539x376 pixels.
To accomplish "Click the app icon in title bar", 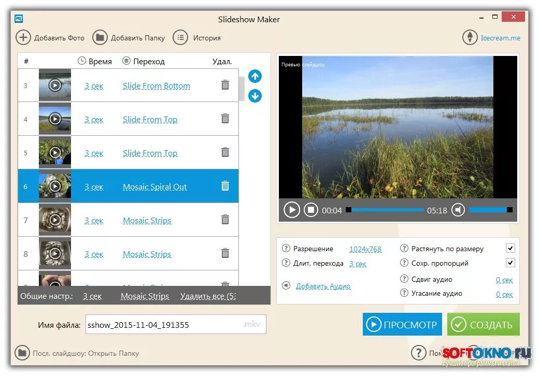I will point(19,19).
